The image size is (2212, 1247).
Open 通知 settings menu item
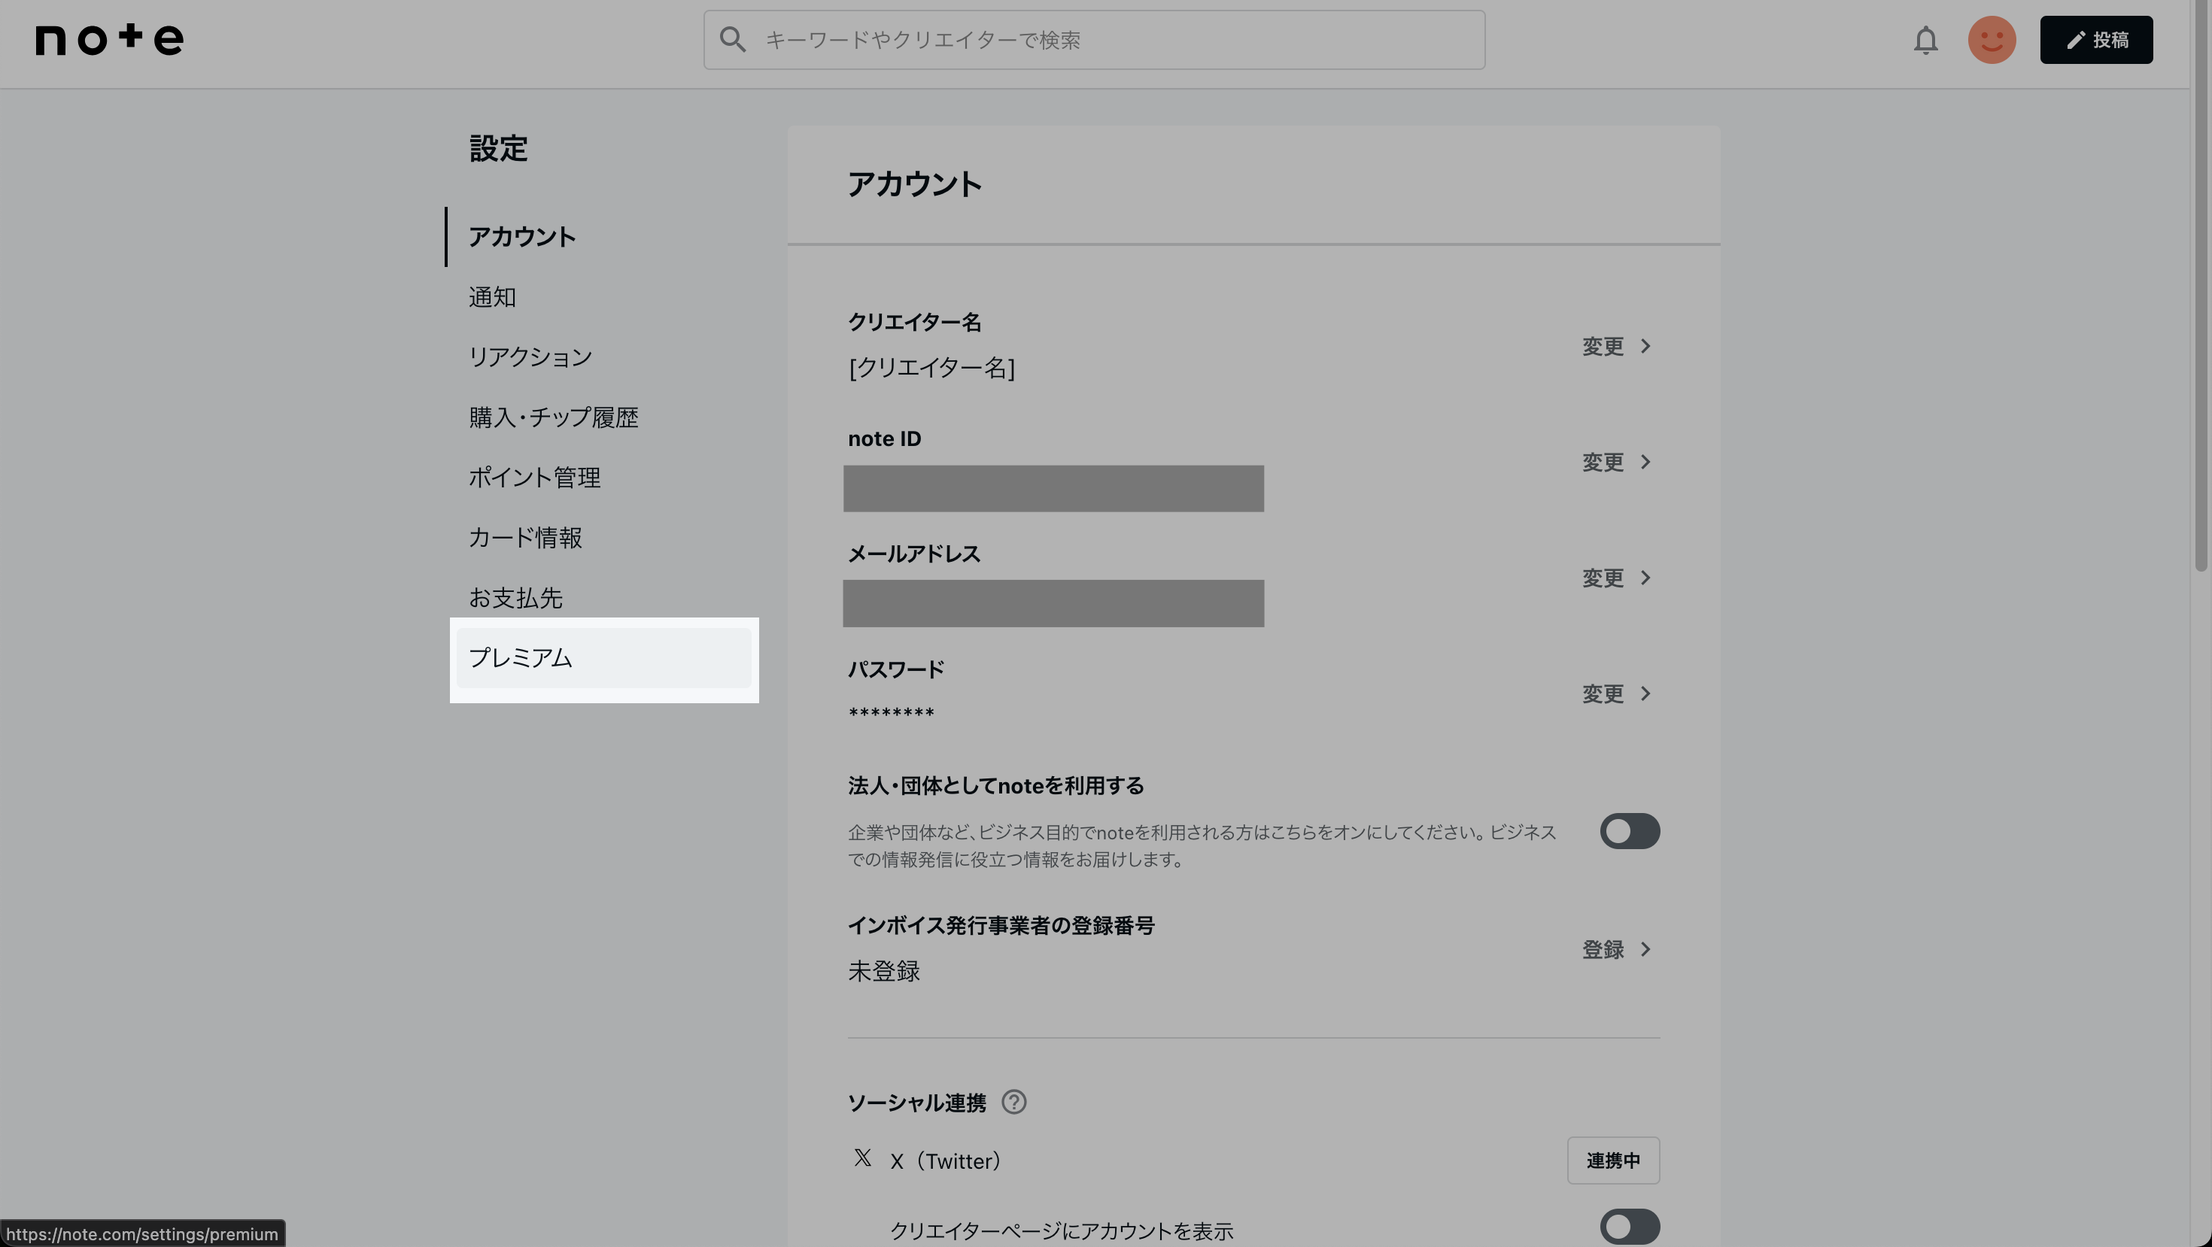[x=492, y=297]
